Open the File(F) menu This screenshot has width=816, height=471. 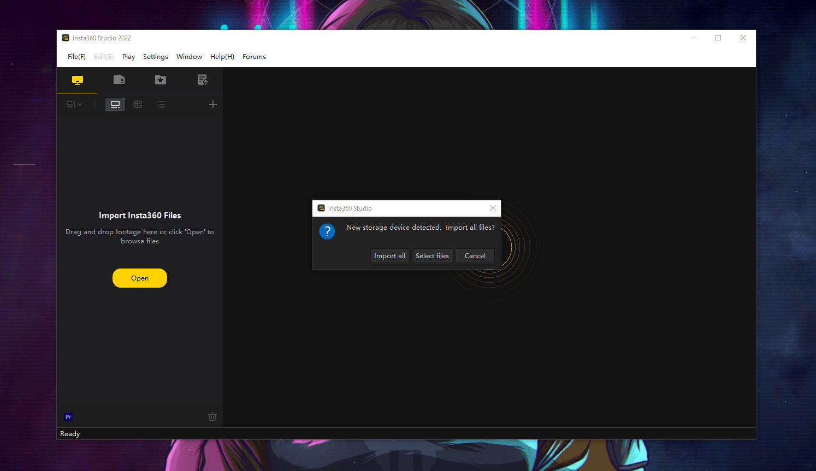click(x=76, y=57)
